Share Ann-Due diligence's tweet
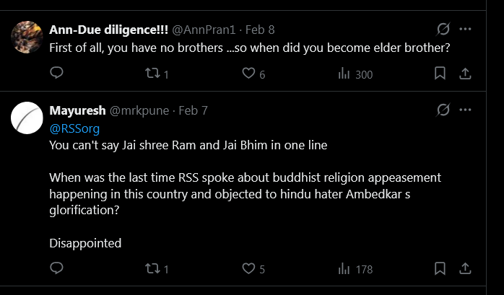Image resolution: width=504 pixels, height=295 pixels. tap(466, 74)
